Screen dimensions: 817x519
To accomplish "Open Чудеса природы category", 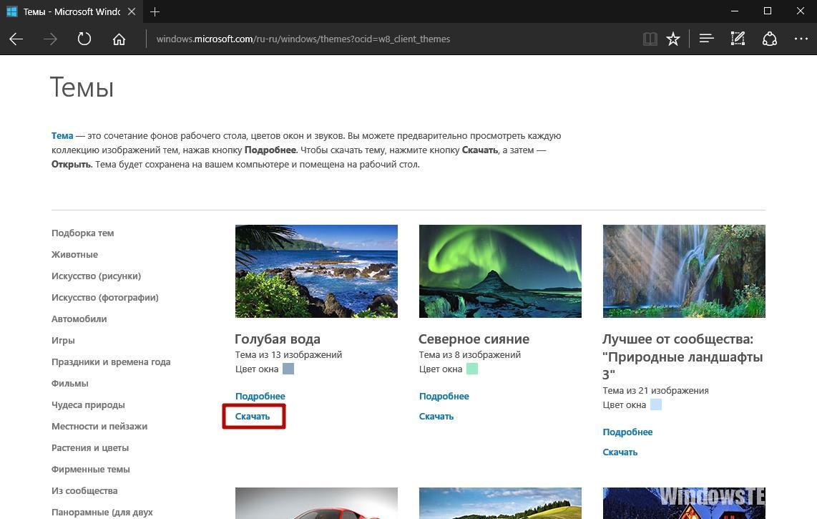I will (88, 404).
